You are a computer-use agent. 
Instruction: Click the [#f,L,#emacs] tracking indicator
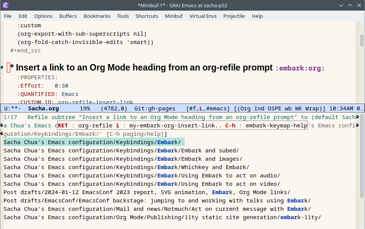pyautogui.click(x=208, y=108)
